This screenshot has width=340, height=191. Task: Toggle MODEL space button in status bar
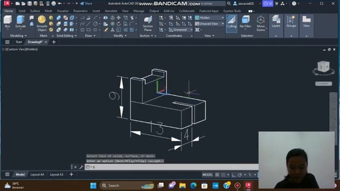208,175
